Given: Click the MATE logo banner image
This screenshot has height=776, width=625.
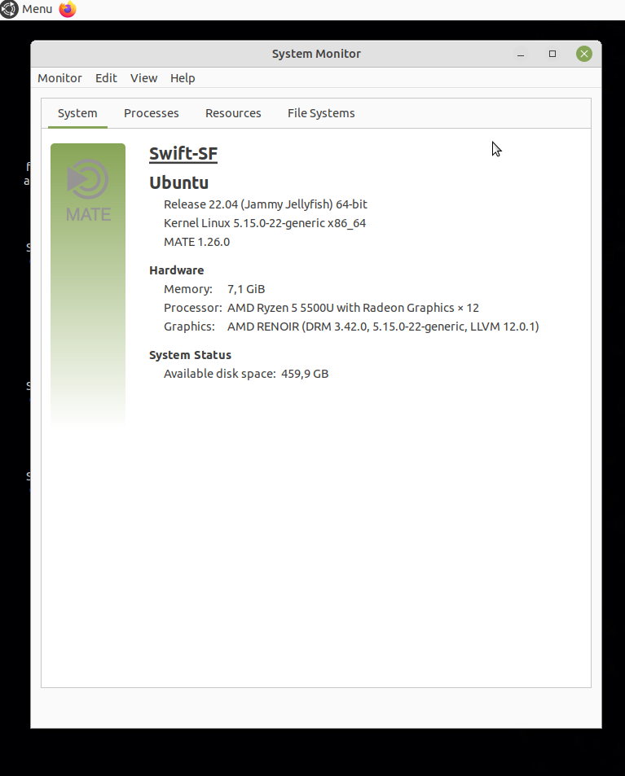Looking at the screenshot, I should 88,284.
